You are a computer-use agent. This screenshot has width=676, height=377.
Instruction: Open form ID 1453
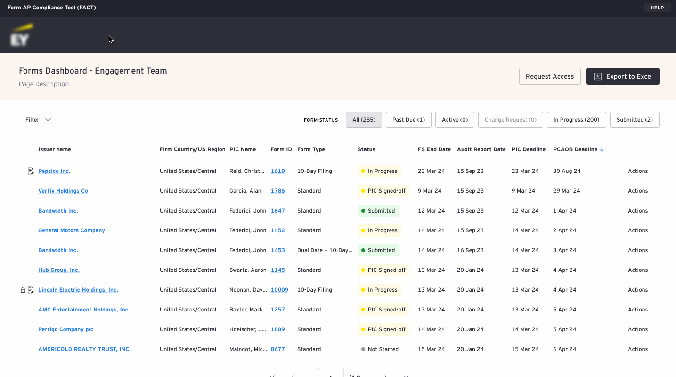(x=278, y=250)
